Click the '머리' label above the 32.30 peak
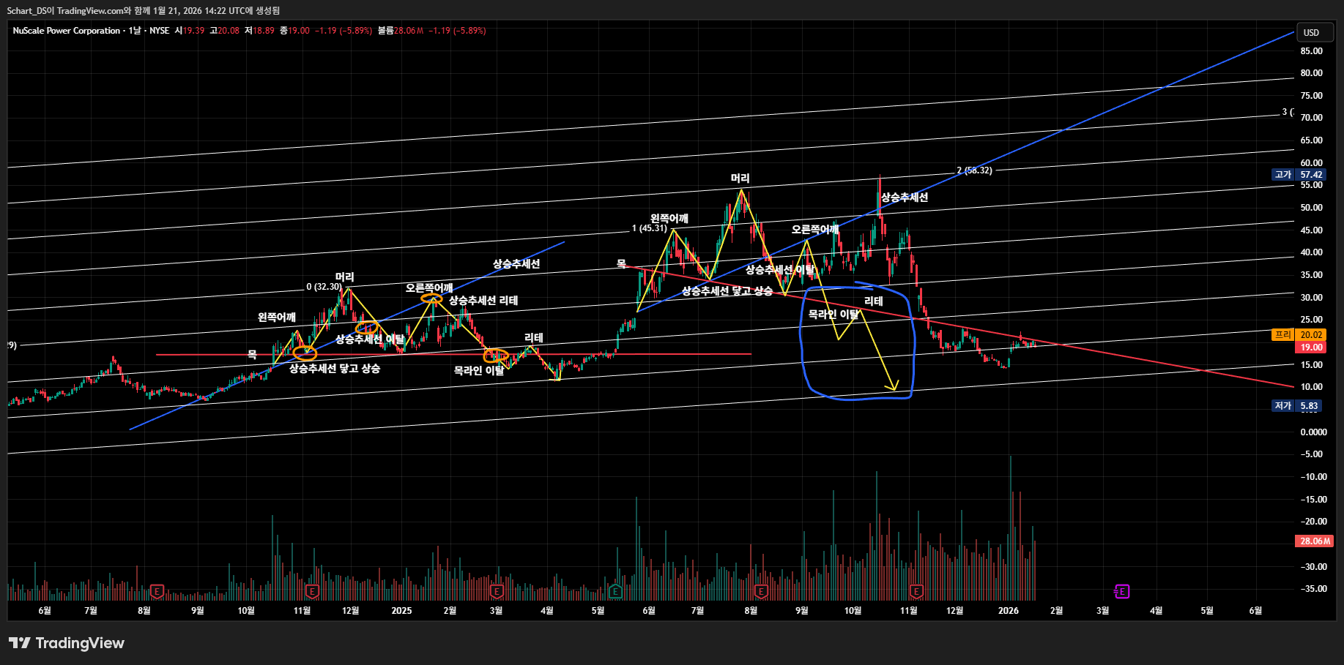 pyautogui.click(x=345, y=277)
